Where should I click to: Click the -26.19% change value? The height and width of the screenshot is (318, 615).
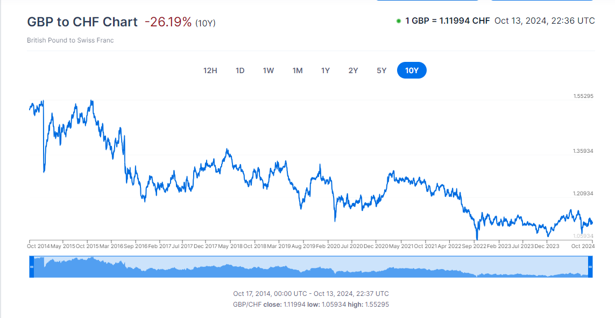[168, 22]
